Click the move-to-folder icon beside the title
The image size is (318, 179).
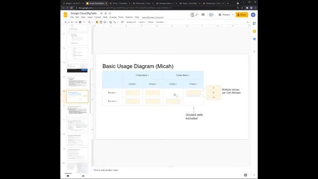point(106,13)
